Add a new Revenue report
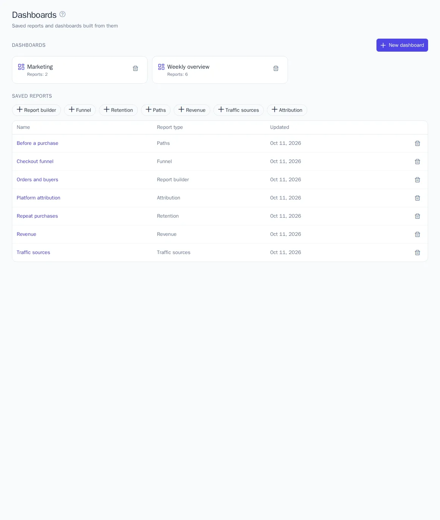The image size is (440, 520). click(192, 110)
